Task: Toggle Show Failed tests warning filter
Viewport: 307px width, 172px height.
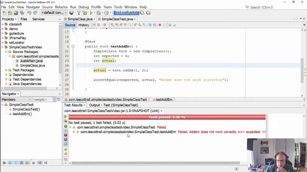Action: 66,130
